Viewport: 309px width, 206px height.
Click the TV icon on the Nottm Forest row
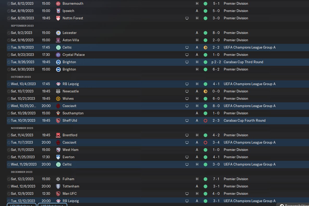(x=187, y=18)
